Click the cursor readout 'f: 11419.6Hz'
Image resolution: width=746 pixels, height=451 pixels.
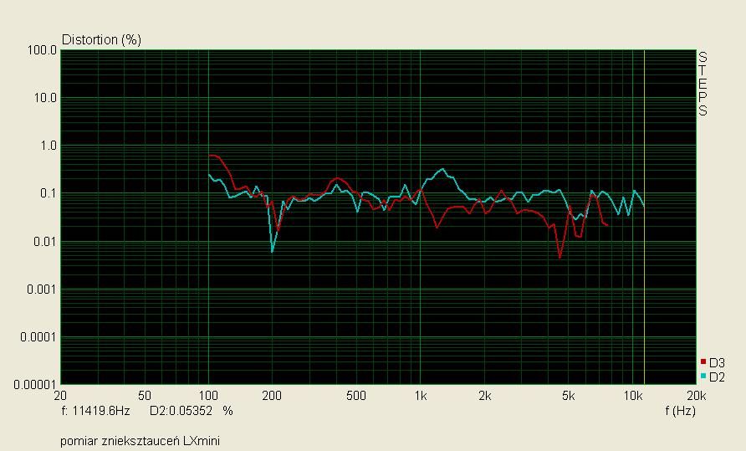coord(95,411)
